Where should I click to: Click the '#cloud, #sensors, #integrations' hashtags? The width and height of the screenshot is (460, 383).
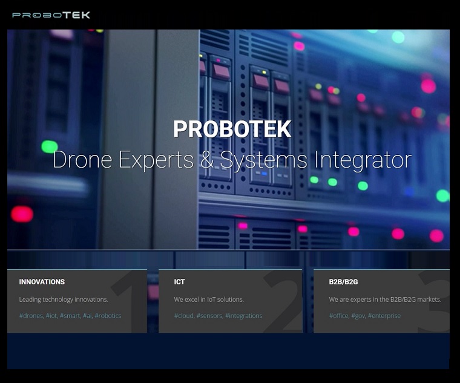pos(218,316)
